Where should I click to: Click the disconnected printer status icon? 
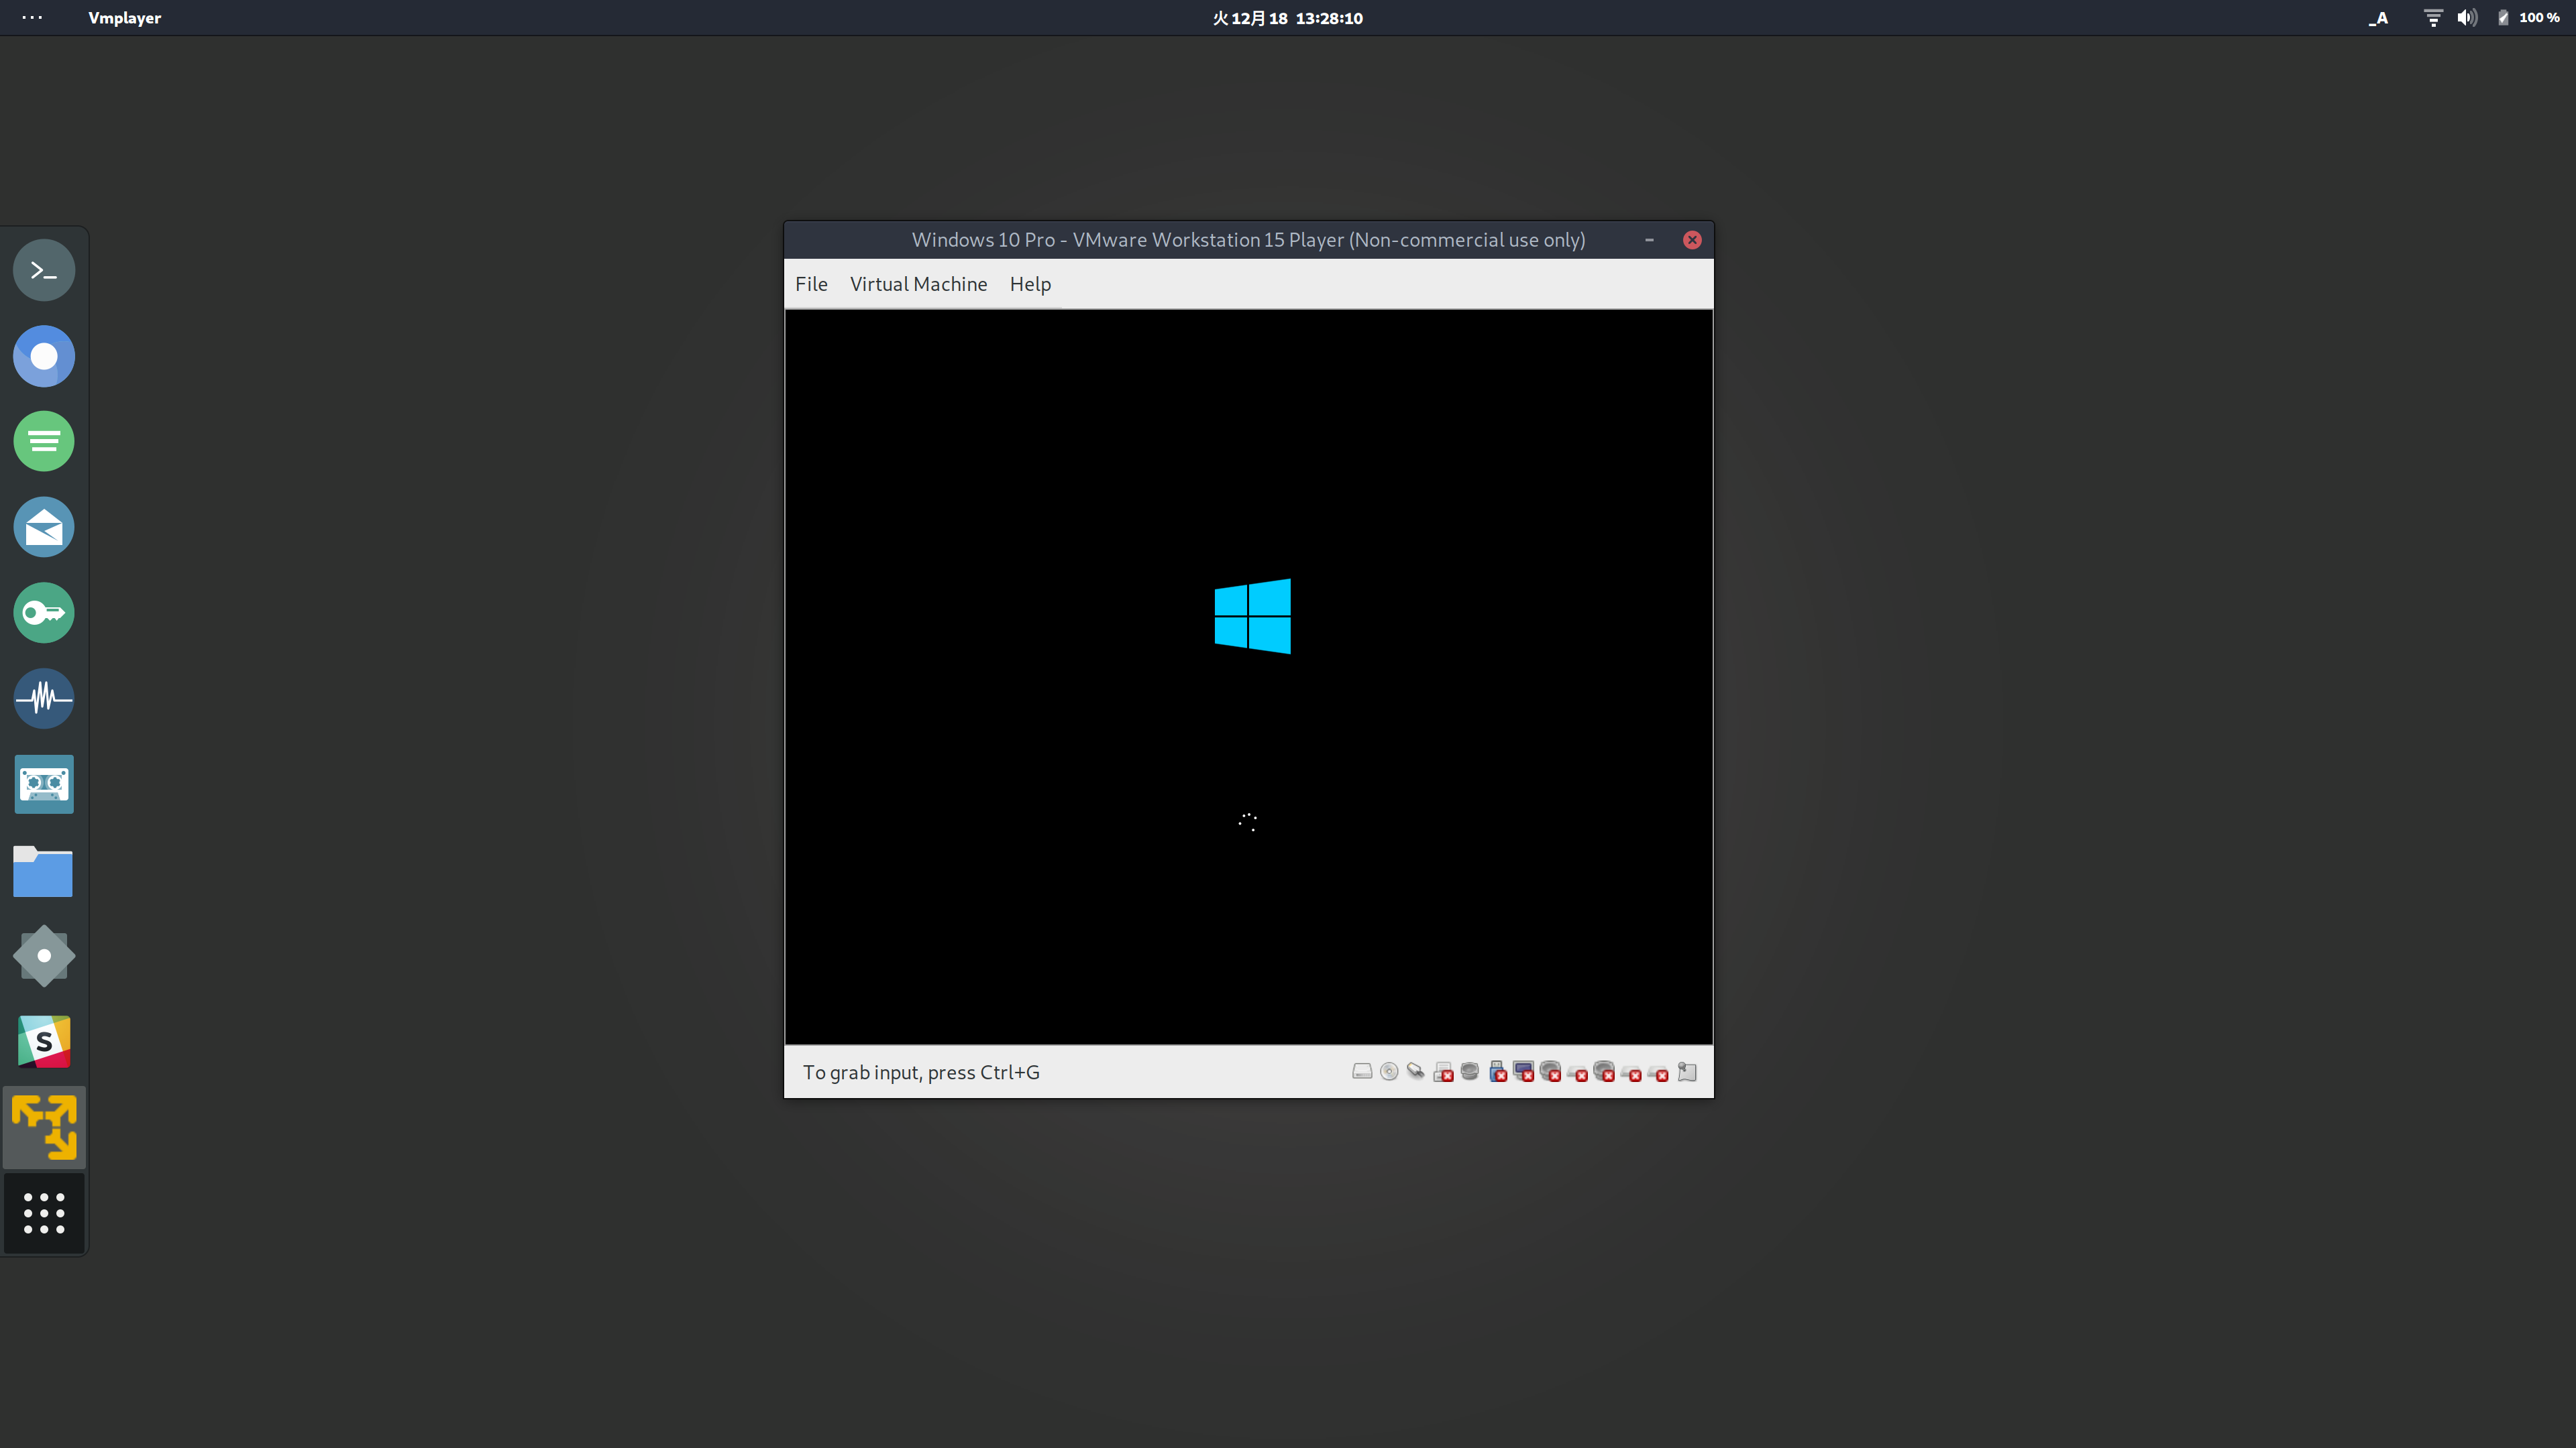coord(1443,1073)
